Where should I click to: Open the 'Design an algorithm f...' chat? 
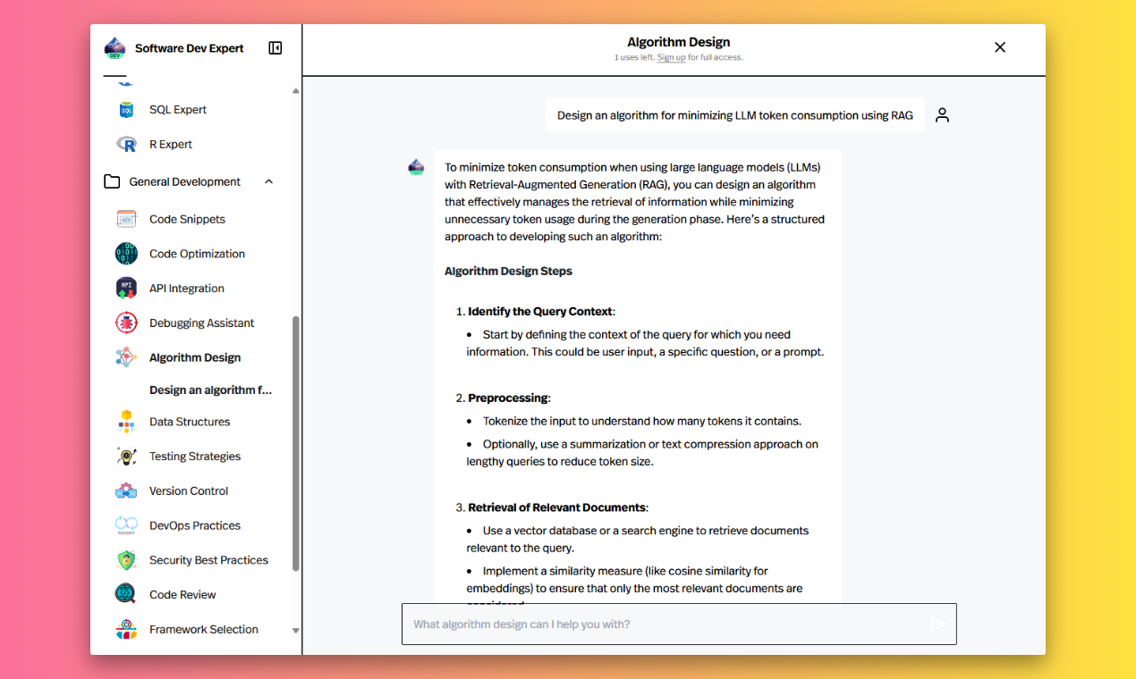point(211,390)
